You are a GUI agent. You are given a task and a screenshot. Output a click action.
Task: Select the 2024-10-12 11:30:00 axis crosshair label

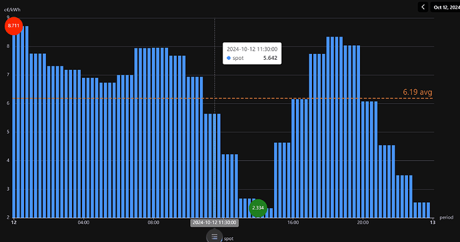215,223
